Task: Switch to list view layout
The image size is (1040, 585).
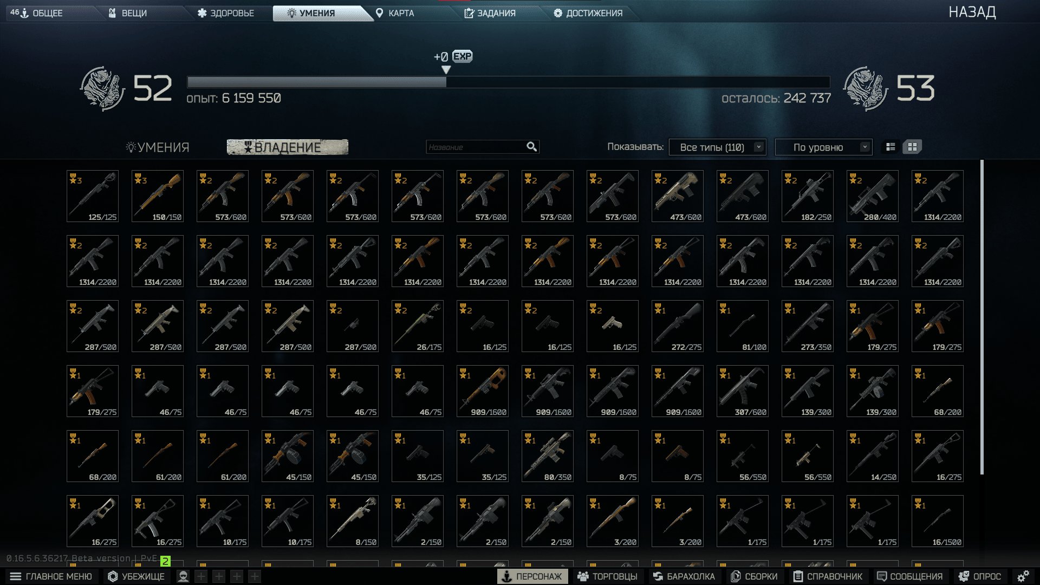Action: tap(890, 147)
